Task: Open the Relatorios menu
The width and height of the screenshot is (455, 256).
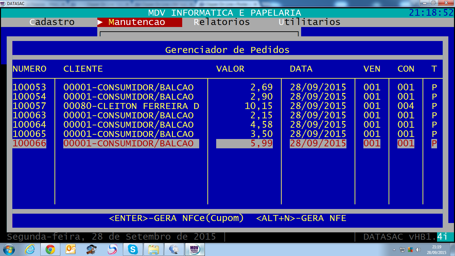Action: [222, 22]
